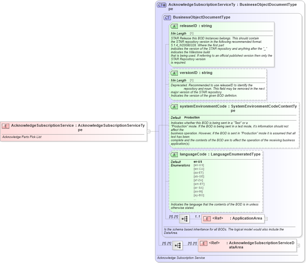This screenshot has height=263, width=306.
Task: Click the E icon on the ApplicationArea reference
Action: click(x=206, y=218)
